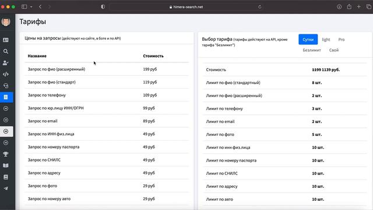Click Лимит по телефону row
This screenshot has height=210, width=373.
coord(285,108)
